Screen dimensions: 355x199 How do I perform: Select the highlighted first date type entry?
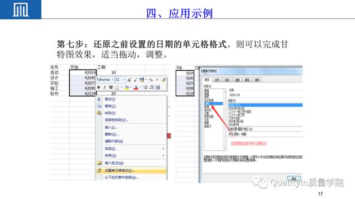pos(265,105)
